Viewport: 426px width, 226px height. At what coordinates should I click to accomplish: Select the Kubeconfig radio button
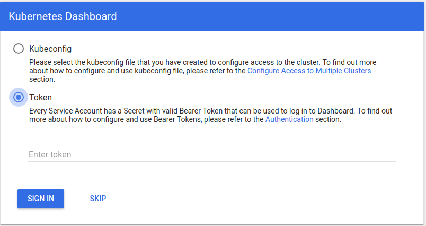(19, 49)
